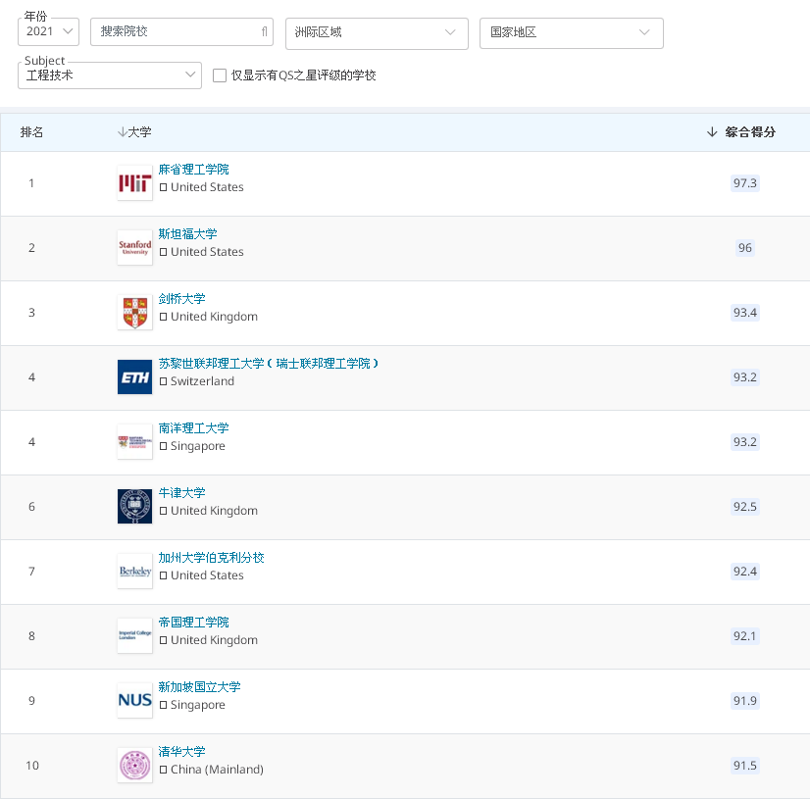
Task: Open the 新加坡国立大学 link
Action: [x=199, y=687]
